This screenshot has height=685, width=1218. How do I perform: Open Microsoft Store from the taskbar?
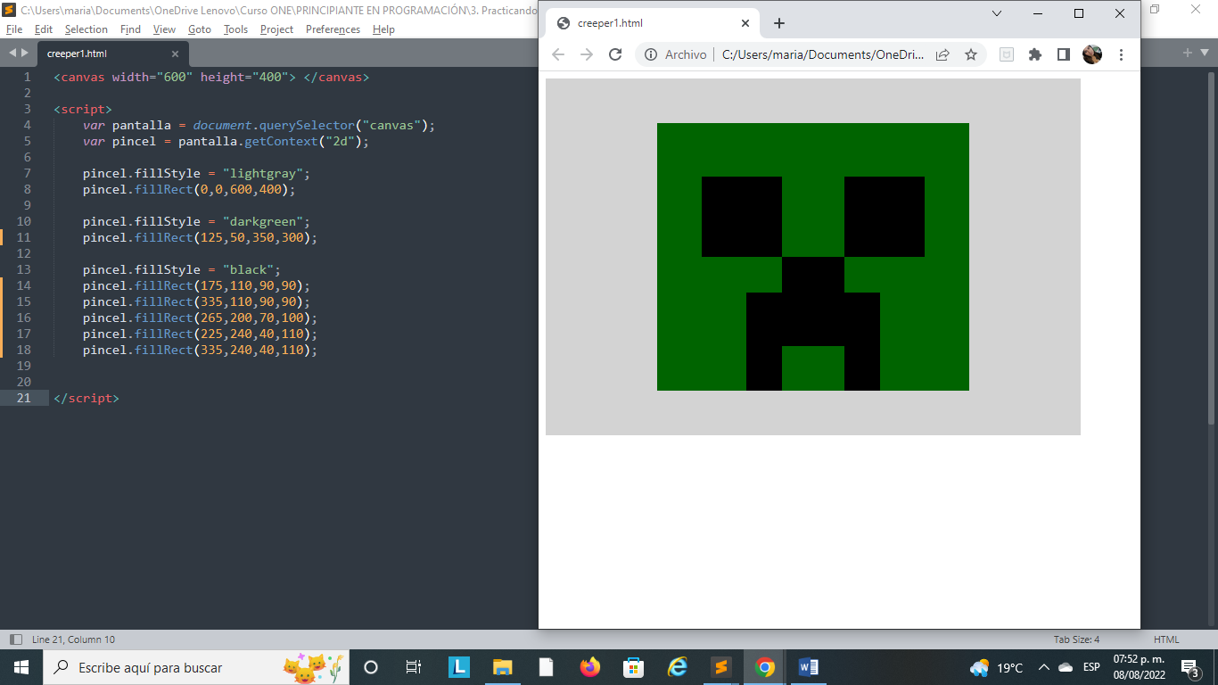pos(633,667)
